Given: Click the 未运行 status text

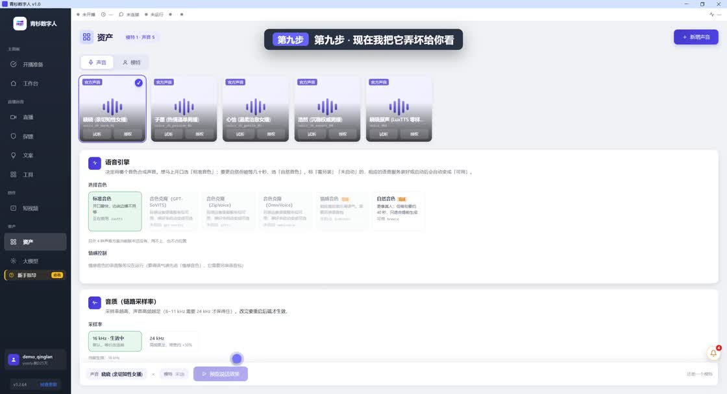Looking at the screenshot, I should [156, 14].
